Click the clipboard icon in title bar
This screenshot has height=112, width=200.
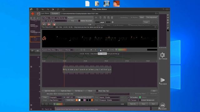point(37,9)
